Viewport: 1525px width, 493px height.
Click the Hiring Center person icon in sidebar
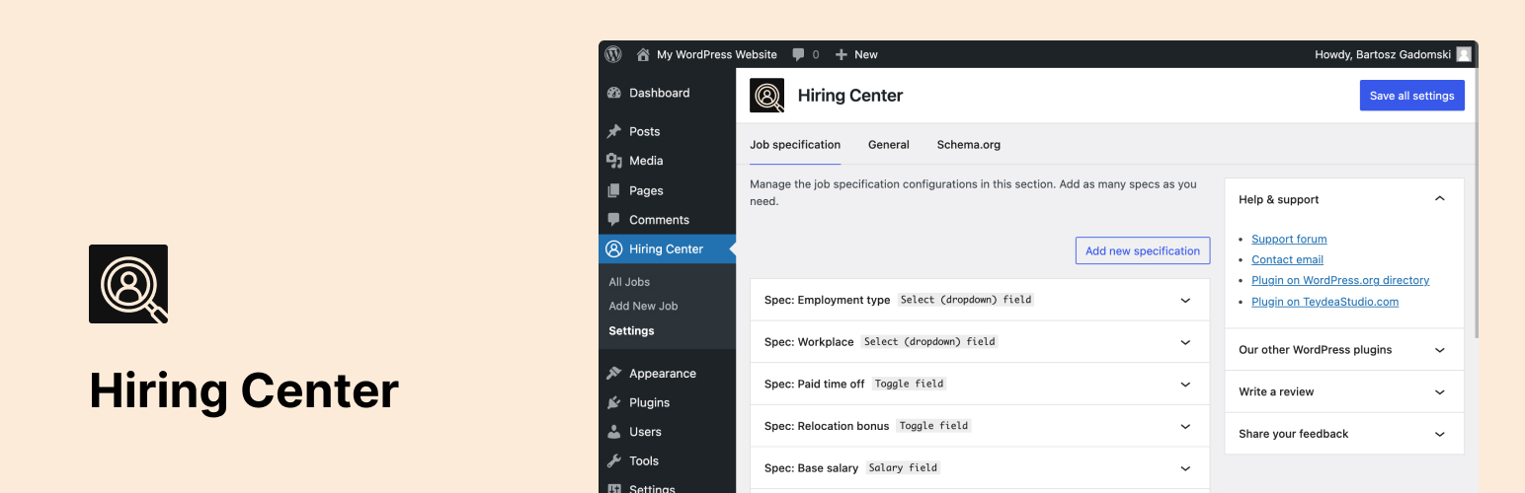614,248
